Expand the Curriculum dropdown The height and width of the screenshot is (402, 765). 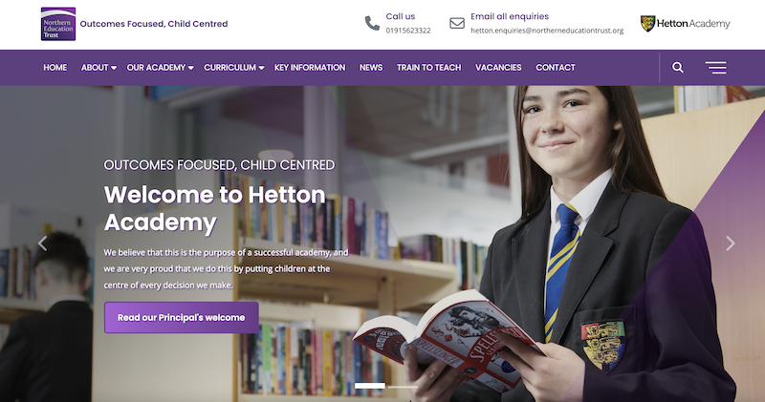pyautogui.click(x=233, y=68)
